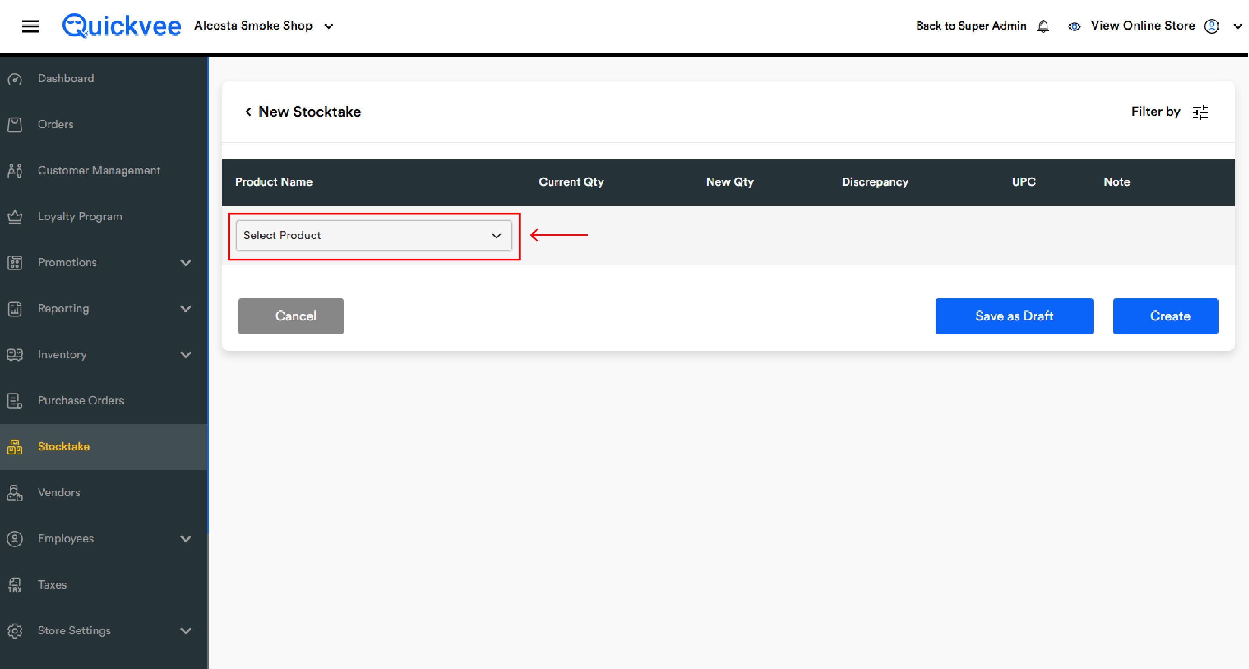This screenshot has width=1249, height=669.
Task: Click the Stocktake boxes icon
Action: [x=15, y=447]
